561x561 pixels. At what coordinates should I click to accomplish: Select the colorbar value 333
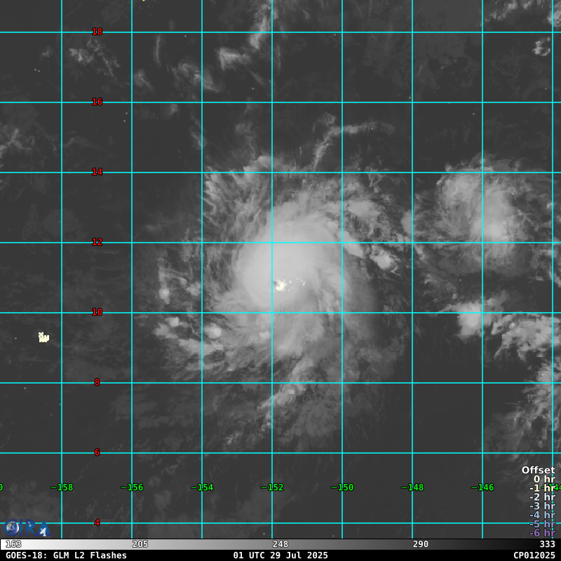pyautogui.click(x=548, y=544)
